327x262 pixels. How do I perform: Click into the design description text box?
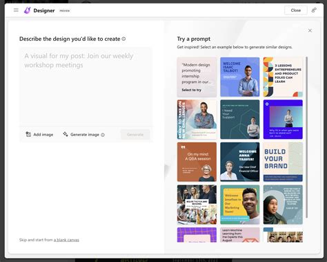point(86,86)
